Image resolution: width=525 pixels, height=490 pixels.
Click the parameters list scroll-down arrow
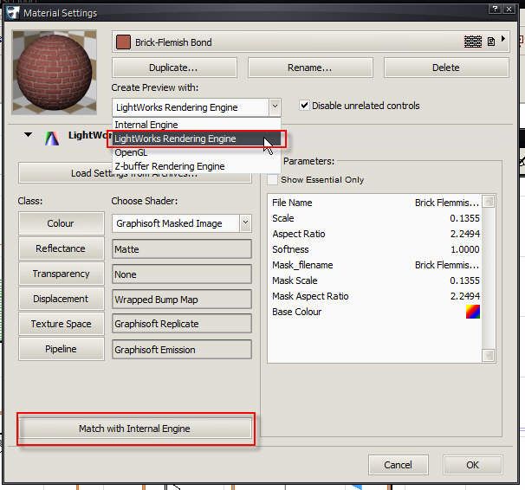tap(489, 355)
